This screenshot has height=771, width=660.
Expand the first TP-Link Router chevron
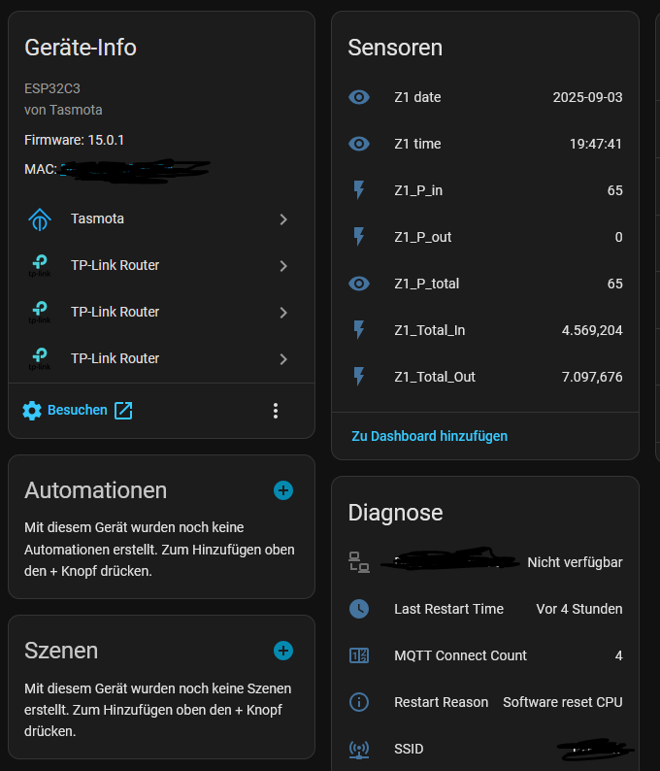point(283,266)
